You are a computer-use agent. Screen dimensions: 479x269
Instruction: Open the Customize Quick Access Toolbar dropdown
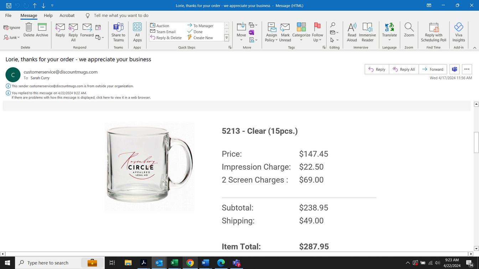52,5
